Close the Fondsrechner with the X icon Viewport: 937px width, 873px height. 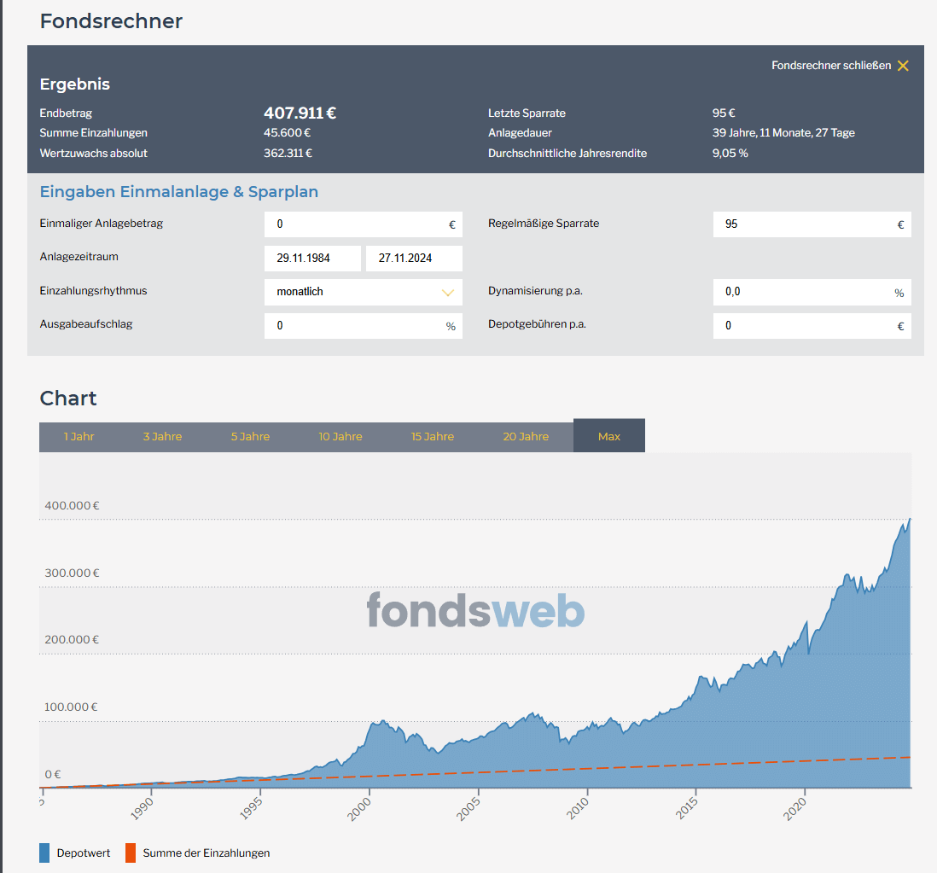[x=903, y=66]
